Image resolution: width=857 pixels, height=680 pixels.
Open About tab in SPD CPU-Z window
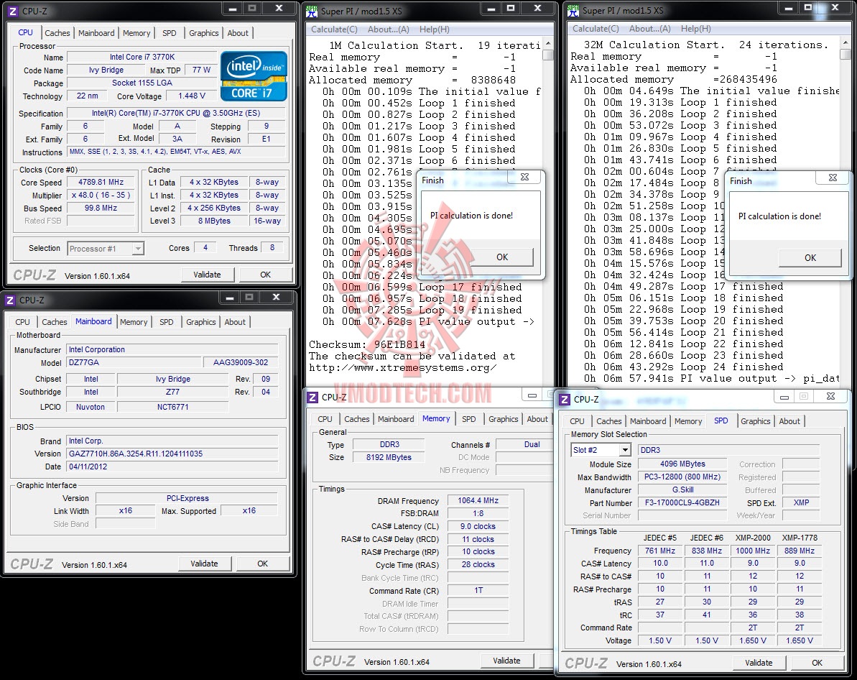pyautogui.click(x=789, y=421)
